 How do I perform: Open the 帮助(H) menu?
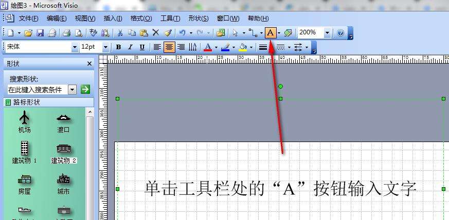[258, 18]
